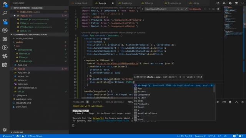Create a new terminal with plus icon

pyautogui.click(x=218, y=102)
